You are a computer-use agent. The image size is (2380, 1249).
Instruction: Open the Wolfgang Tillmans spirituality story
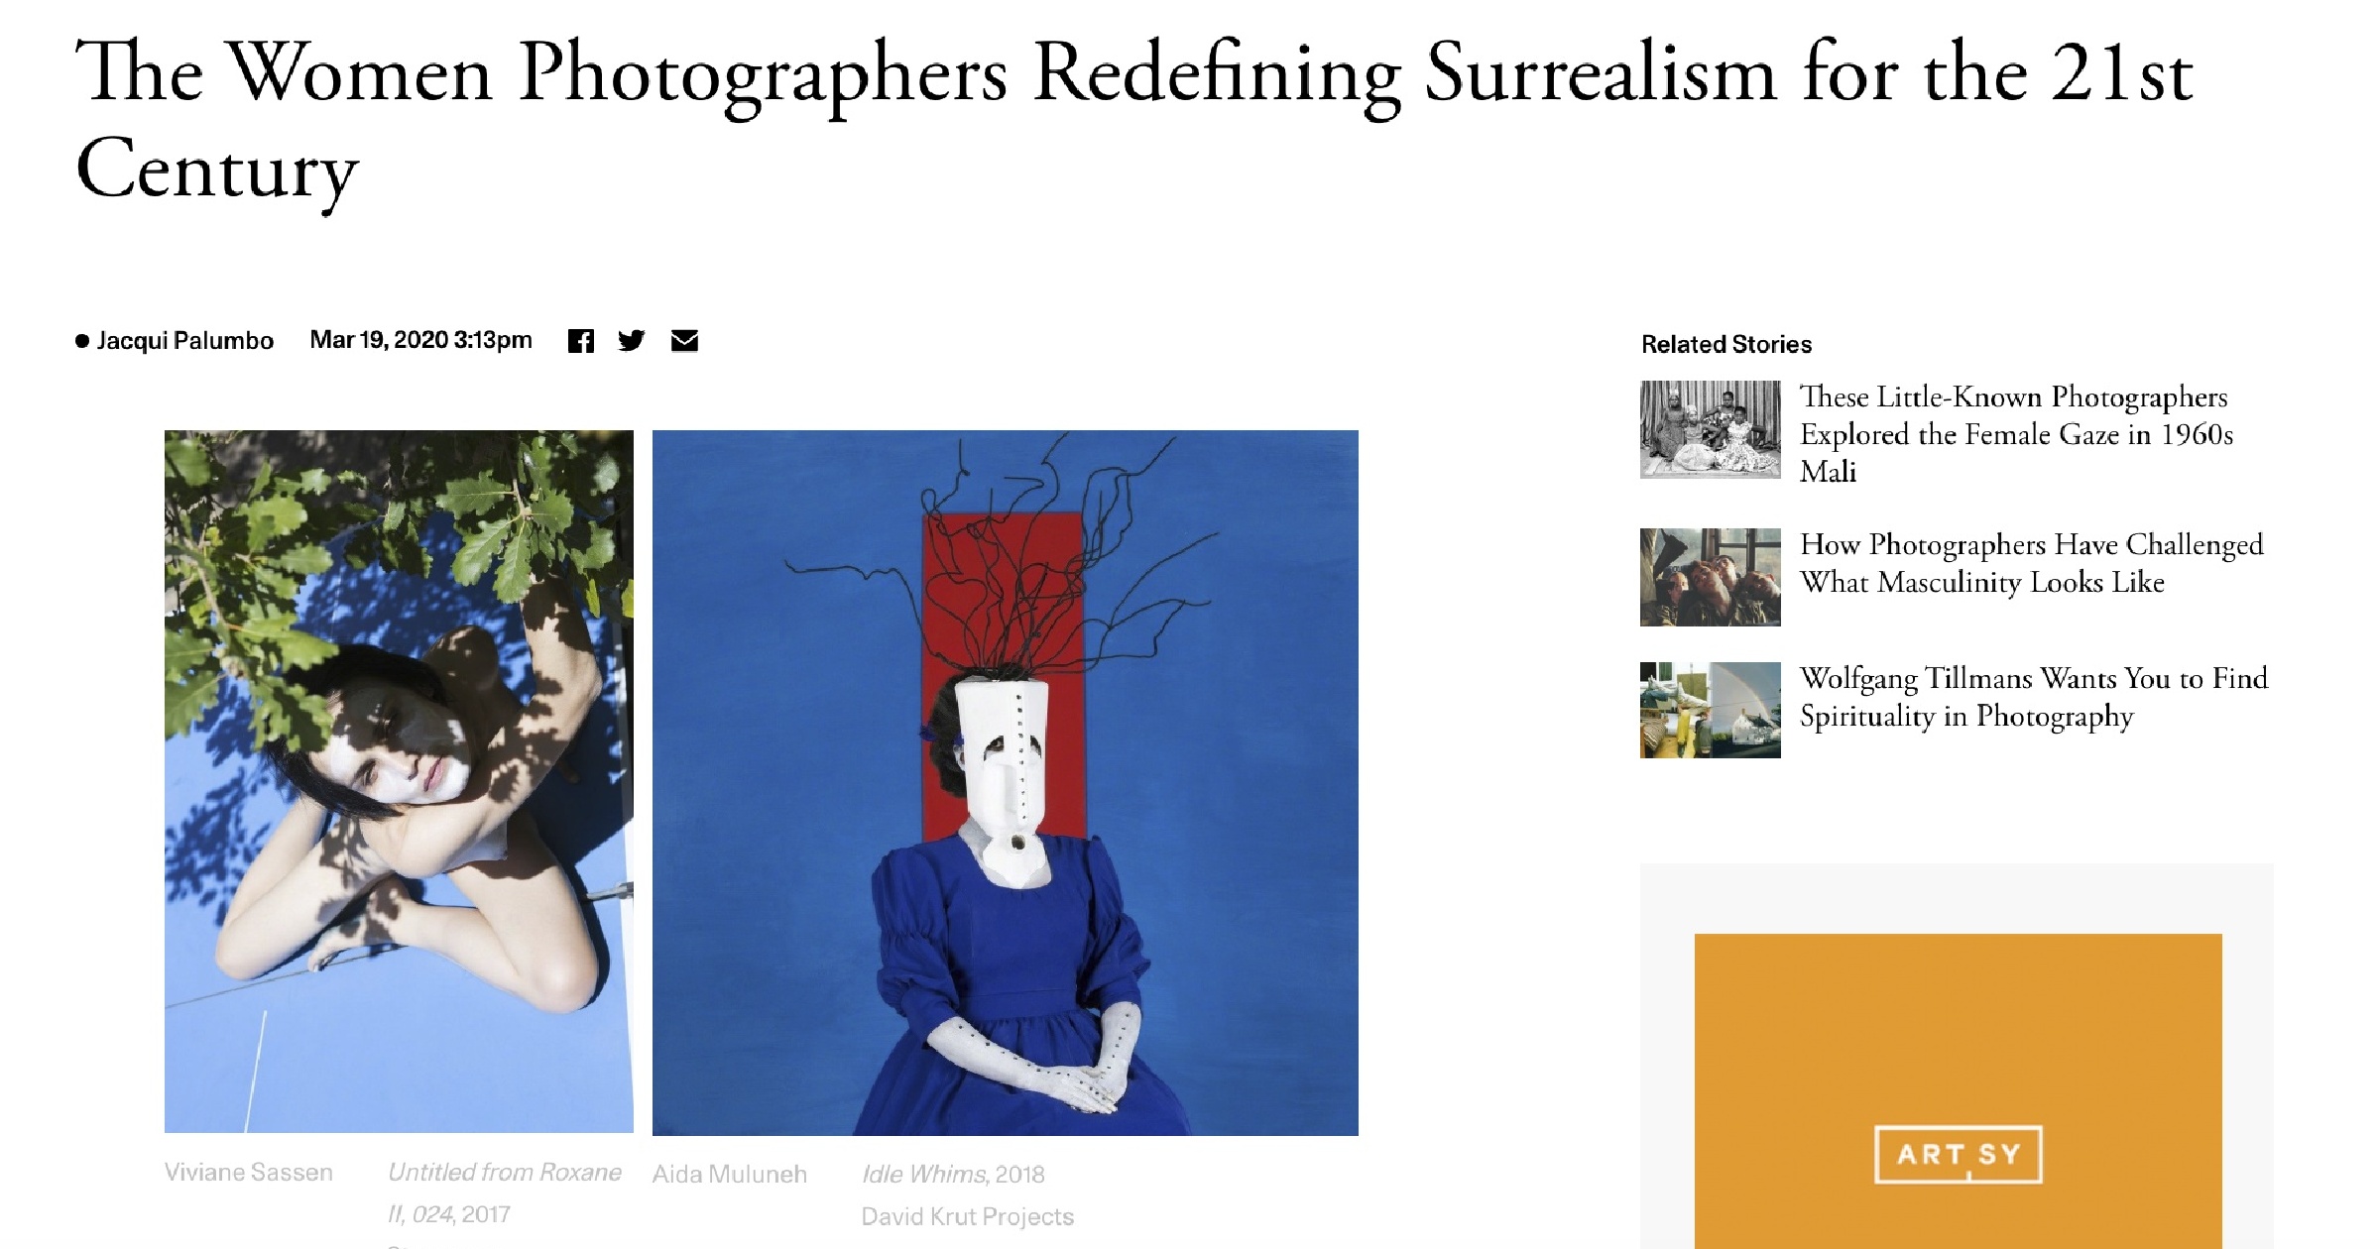pos(2034,697)
